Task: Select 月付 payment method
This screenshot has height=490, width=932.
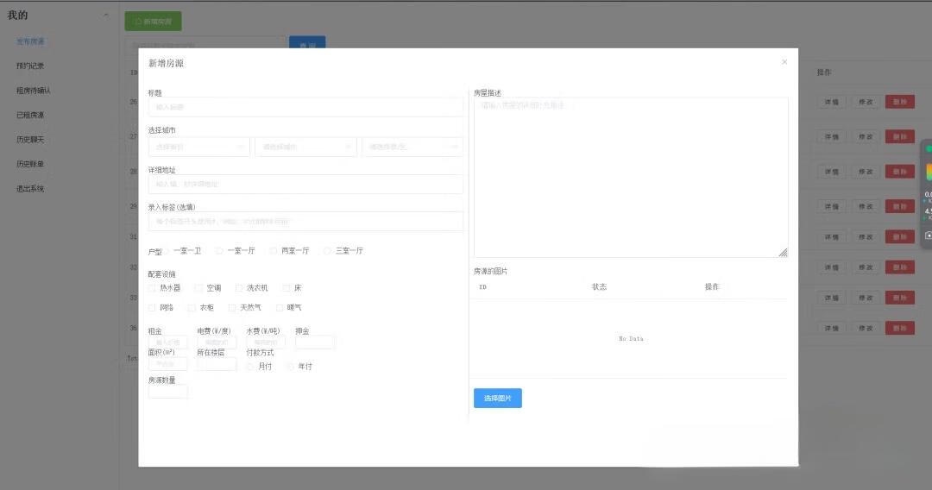Action: [250, 367]
